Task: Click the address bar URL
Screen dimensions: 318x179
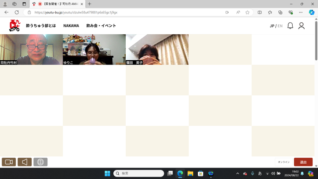Action: (76, 12)
